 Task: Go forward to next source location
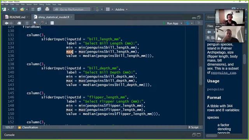point(11,23)
